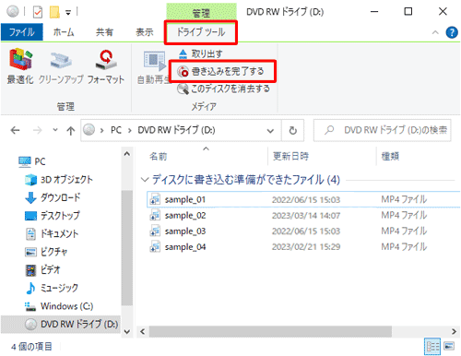Screen dimensions: 461x356
Task: Click the sample_02 file icon
Action: coord(155,215)
